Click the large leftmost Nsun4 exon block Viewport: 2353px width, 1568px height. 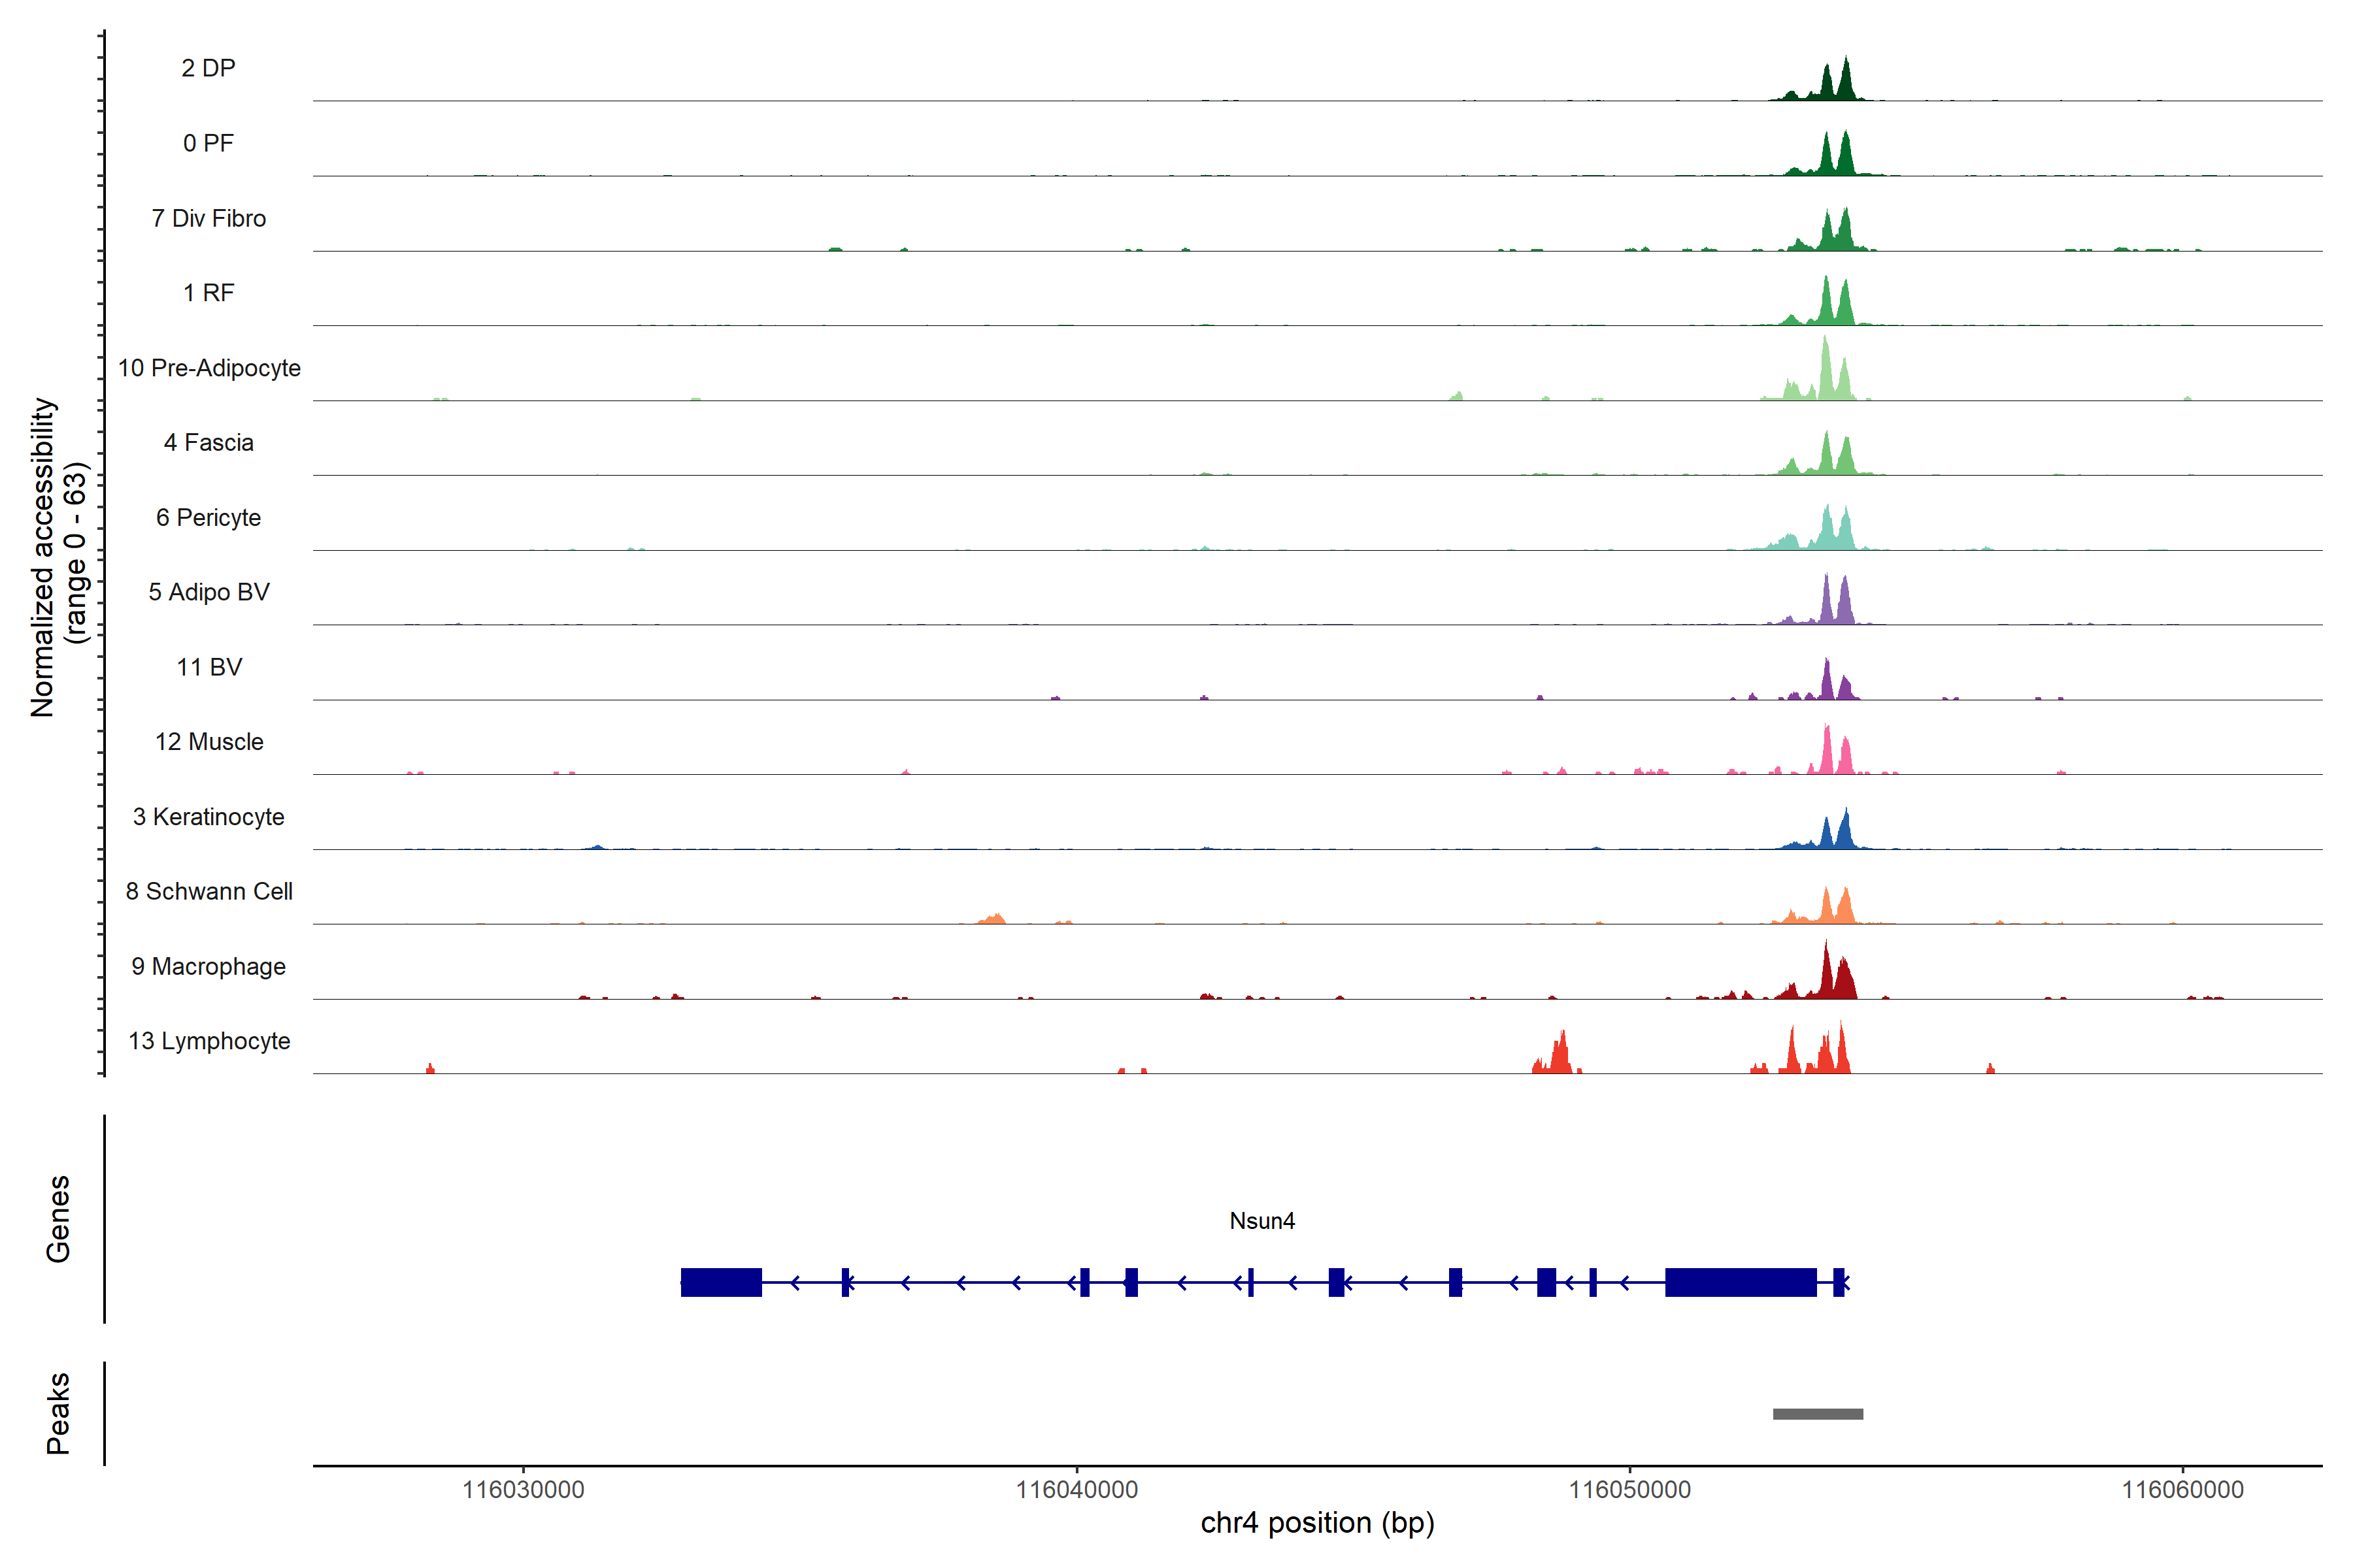720,1282
